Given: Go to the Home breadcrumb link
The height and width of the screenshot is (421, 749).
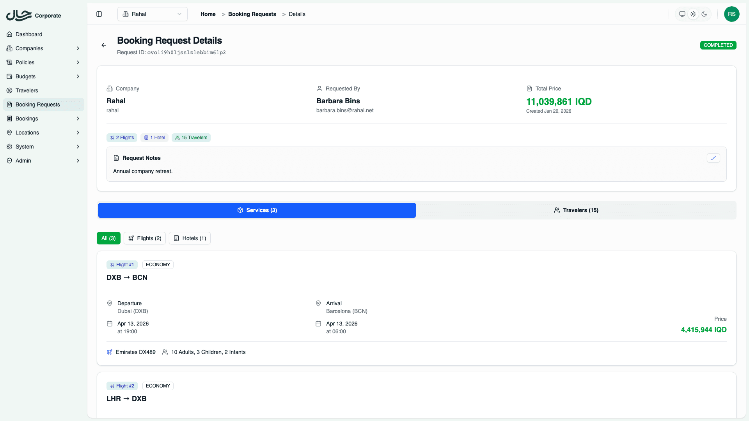Looking at the screenshot, I should point(208,14).
